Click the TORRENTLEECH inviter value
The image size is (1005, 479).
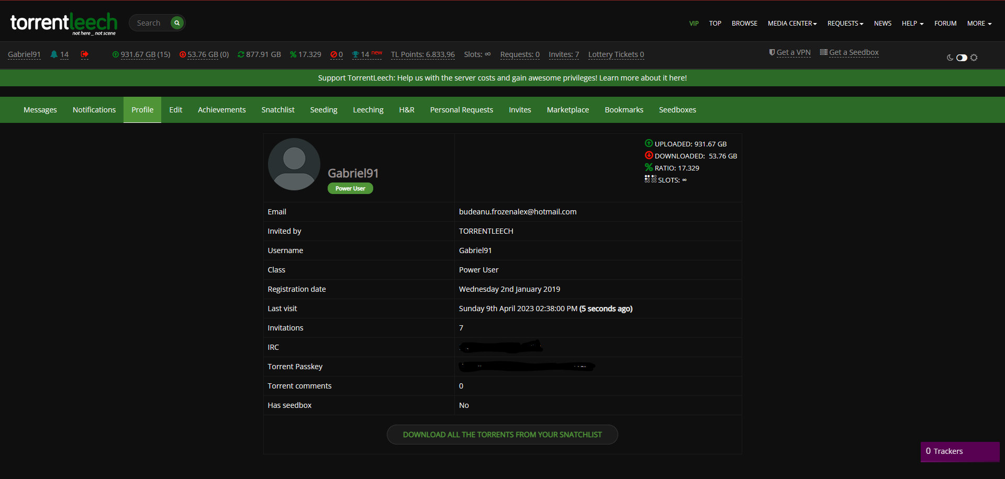click(x=486, y=231)
